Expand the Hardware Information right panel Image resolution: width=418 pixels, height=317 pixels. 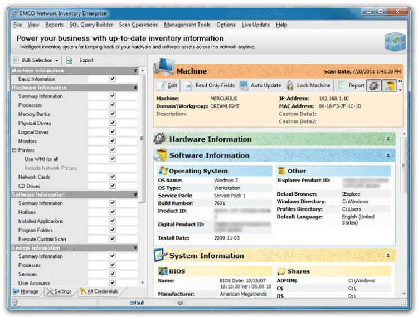tap(388, 139)
